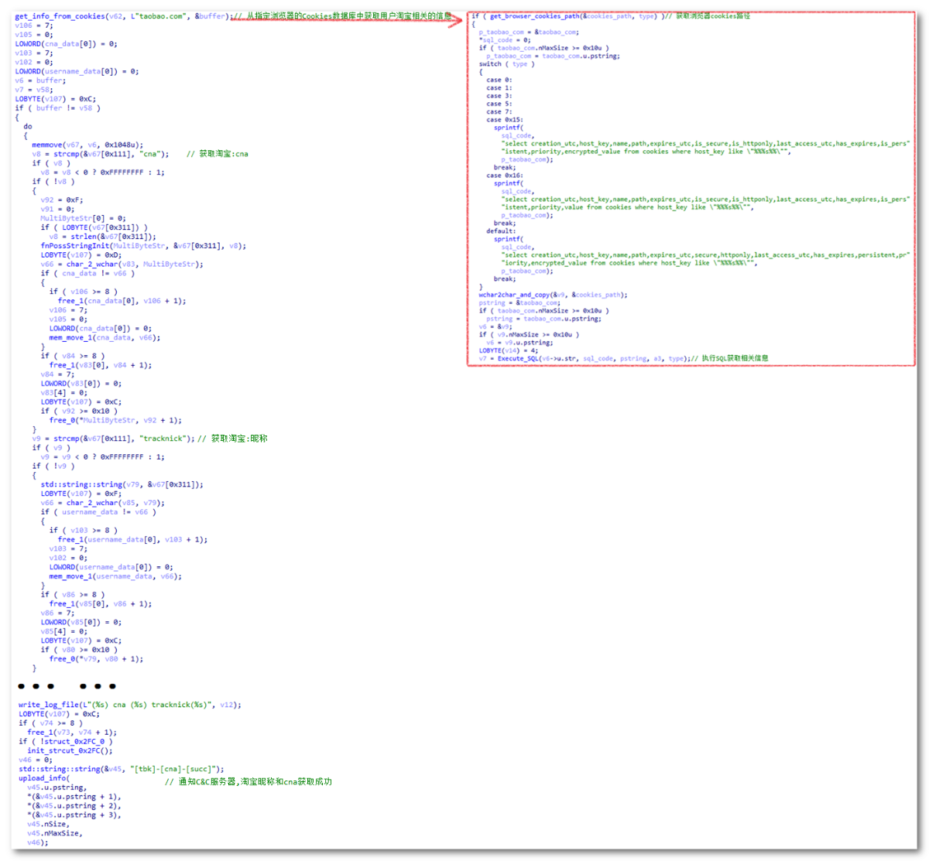
Task: Click the comment '// 执行SQL获取相关信息'
Action: click(731, 358)
